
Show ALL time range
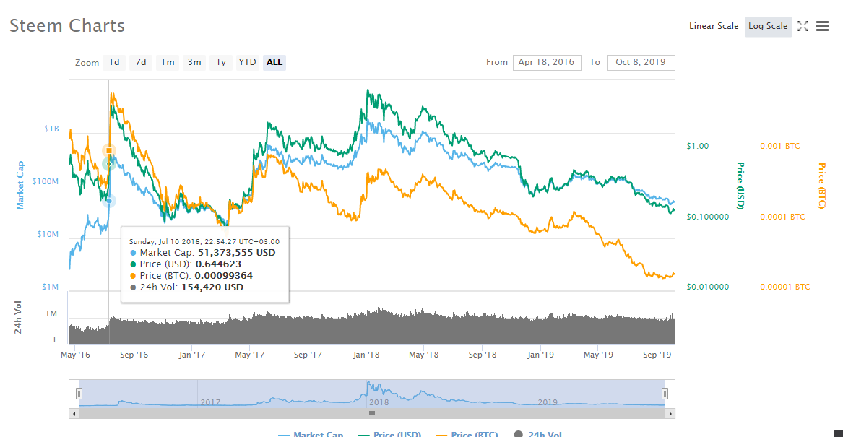tap(274, 62)
